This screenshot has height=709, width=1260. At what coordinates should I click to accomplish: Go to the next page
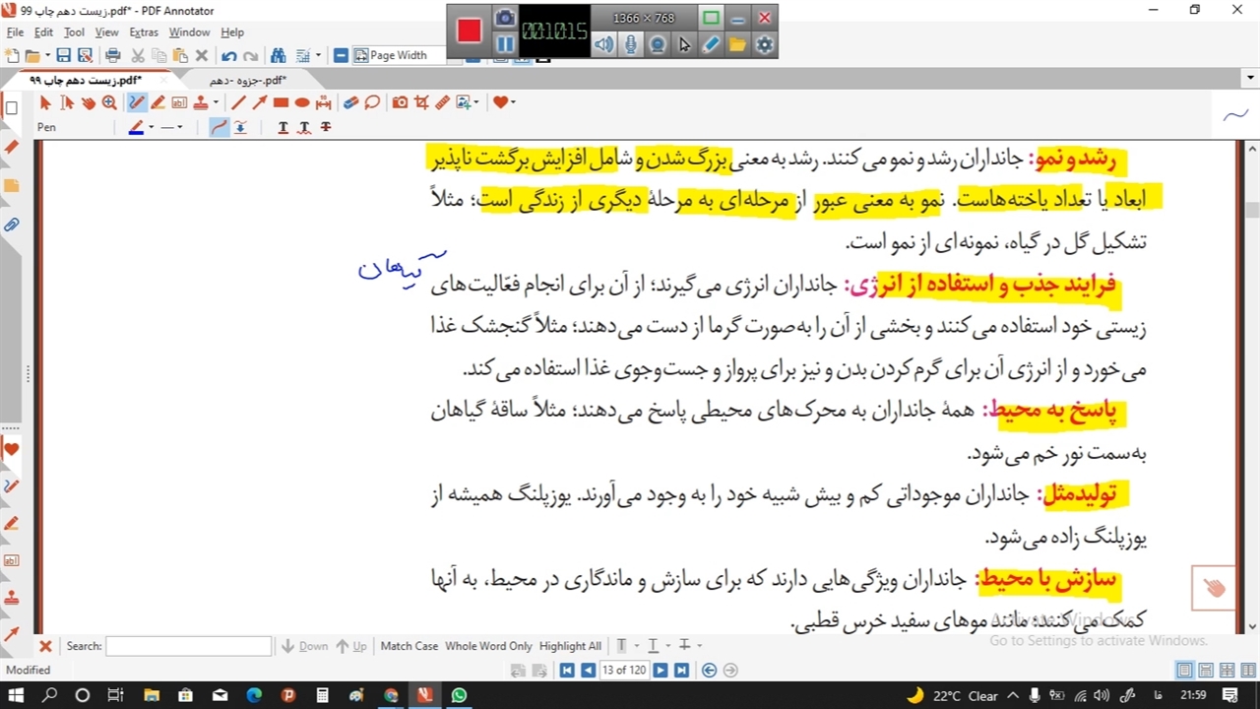coord(661,671)
